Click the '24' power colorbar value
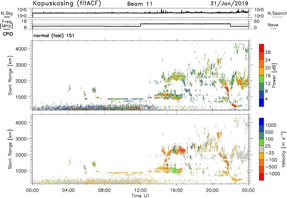 268,60
